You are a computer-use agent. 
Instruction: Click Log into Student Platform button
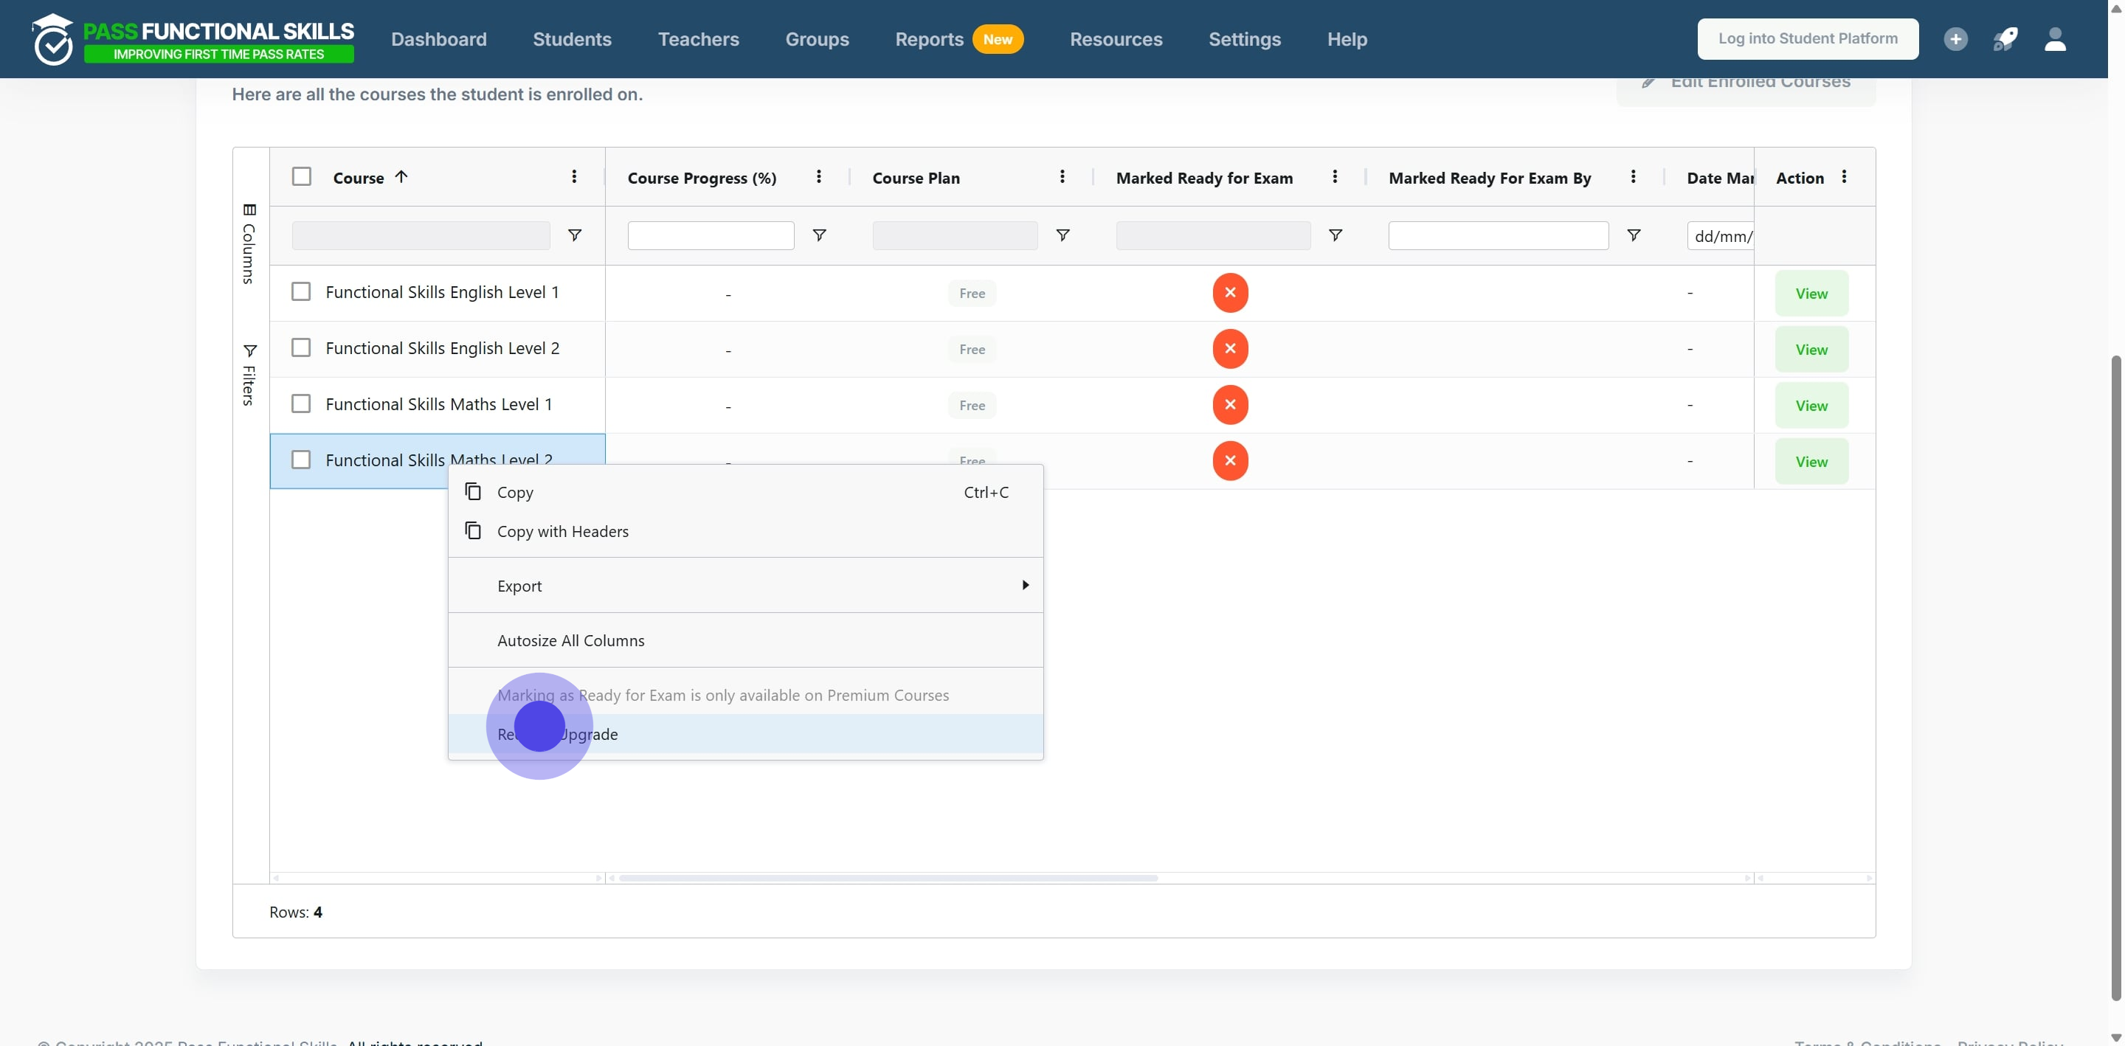coord(1808,39)
